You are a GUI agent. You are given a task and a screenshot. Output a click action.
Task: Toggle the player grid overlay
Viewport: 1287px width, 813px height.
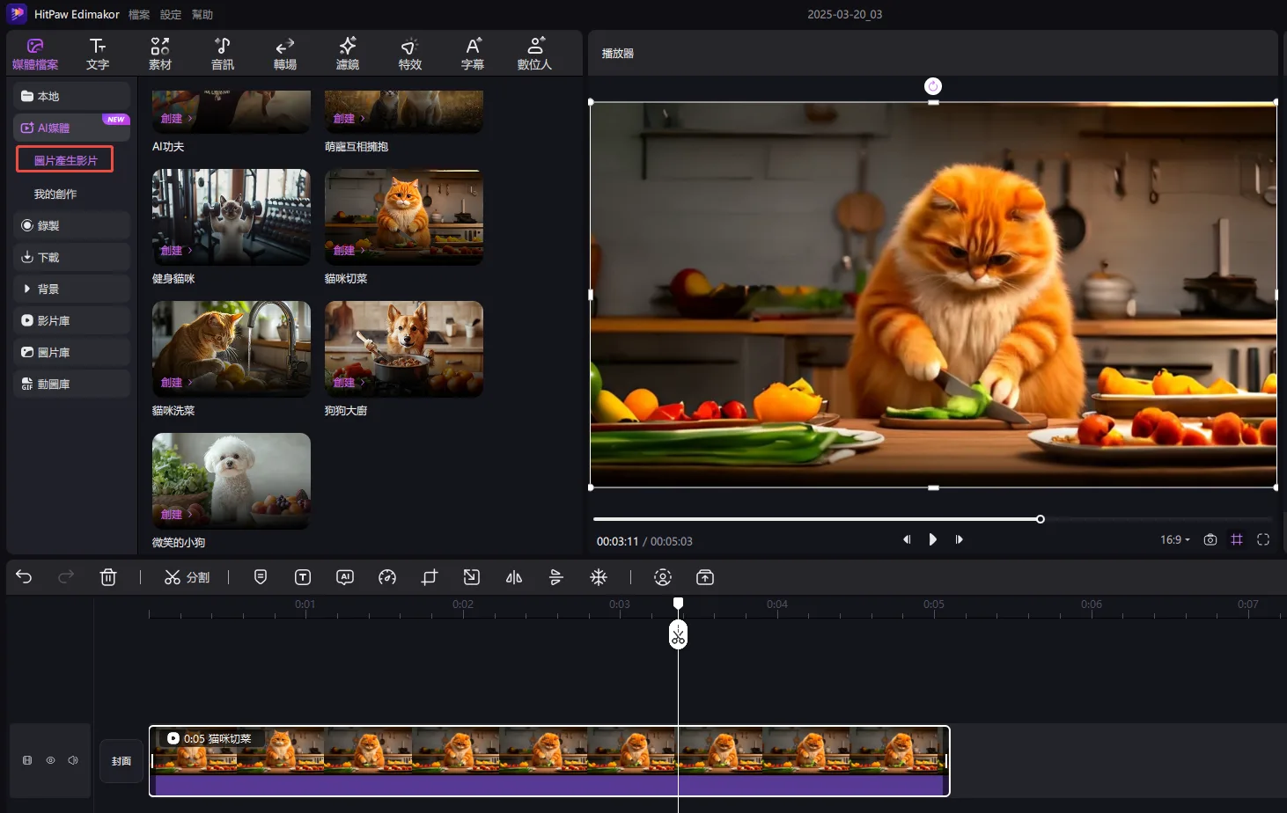[1237, 539]
